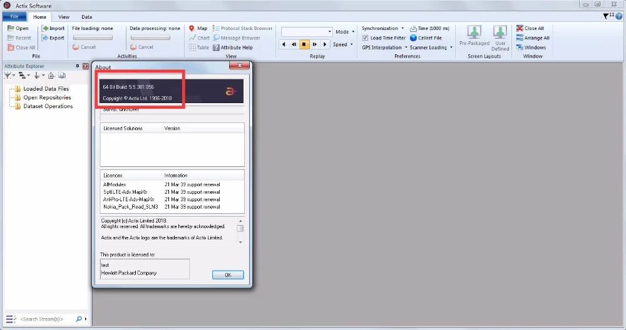Viewport: 626px width, 330px height.
Task: Click Close All in Window group
Action: [530, 28]
